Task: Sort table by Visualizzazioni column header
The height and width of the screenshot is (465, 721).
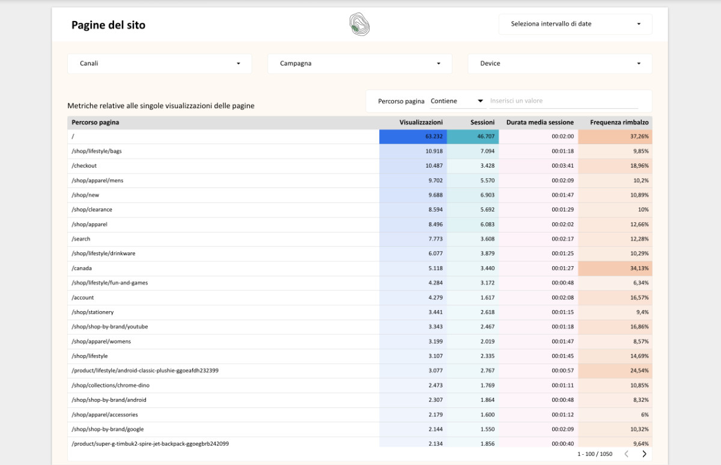Action: pyautogui.click(x=421, y=122)
